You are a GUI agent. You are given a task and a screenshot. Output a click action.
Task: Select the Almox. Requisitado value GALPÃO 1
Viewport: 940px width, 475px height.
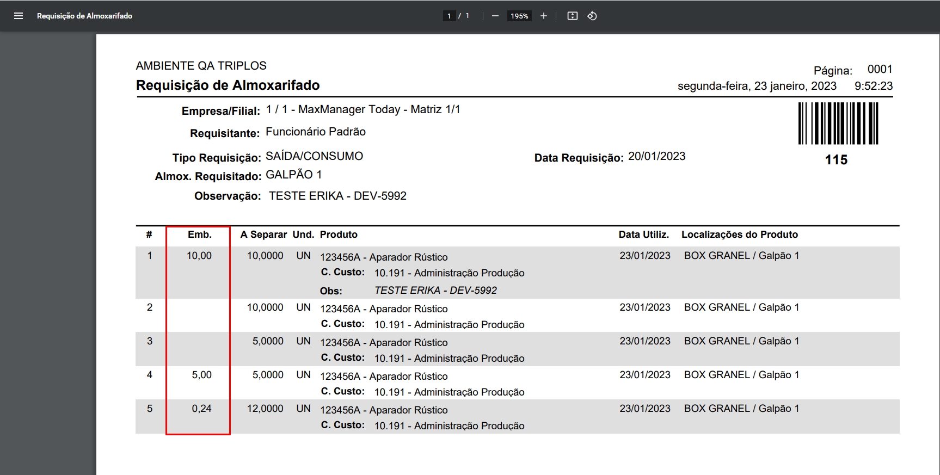pos(294,175)
